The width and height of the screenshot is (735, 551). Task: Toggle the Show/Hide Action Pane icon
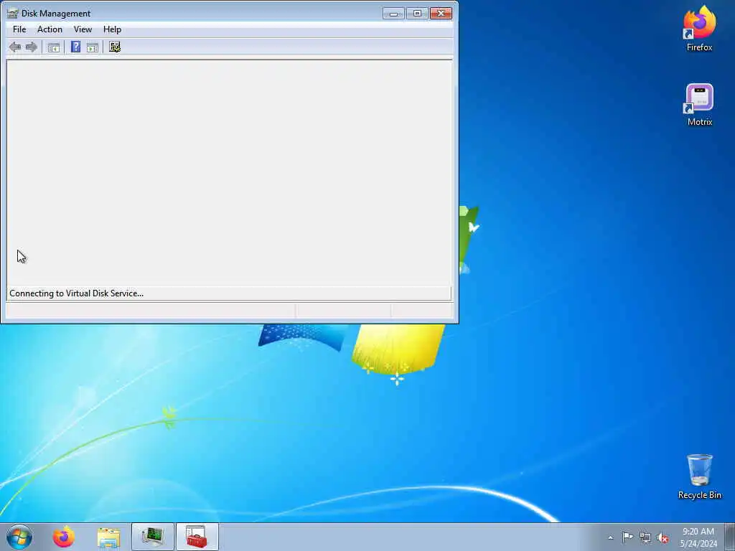93,47
